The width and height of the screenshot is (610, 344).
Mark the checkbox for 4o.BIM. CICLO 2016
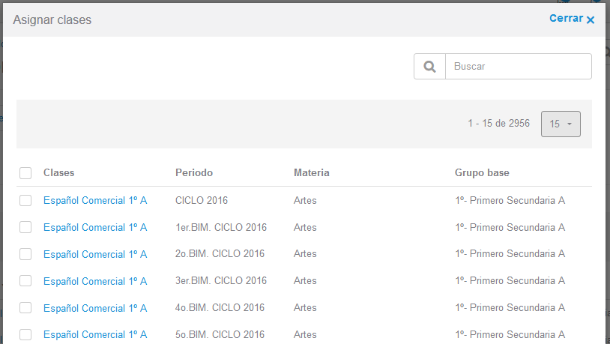click(x=25, y=308)
